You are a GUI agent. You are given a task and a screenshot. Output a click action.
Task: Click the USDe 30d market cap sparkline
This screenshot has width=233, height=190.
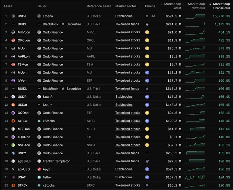(195, 16)
